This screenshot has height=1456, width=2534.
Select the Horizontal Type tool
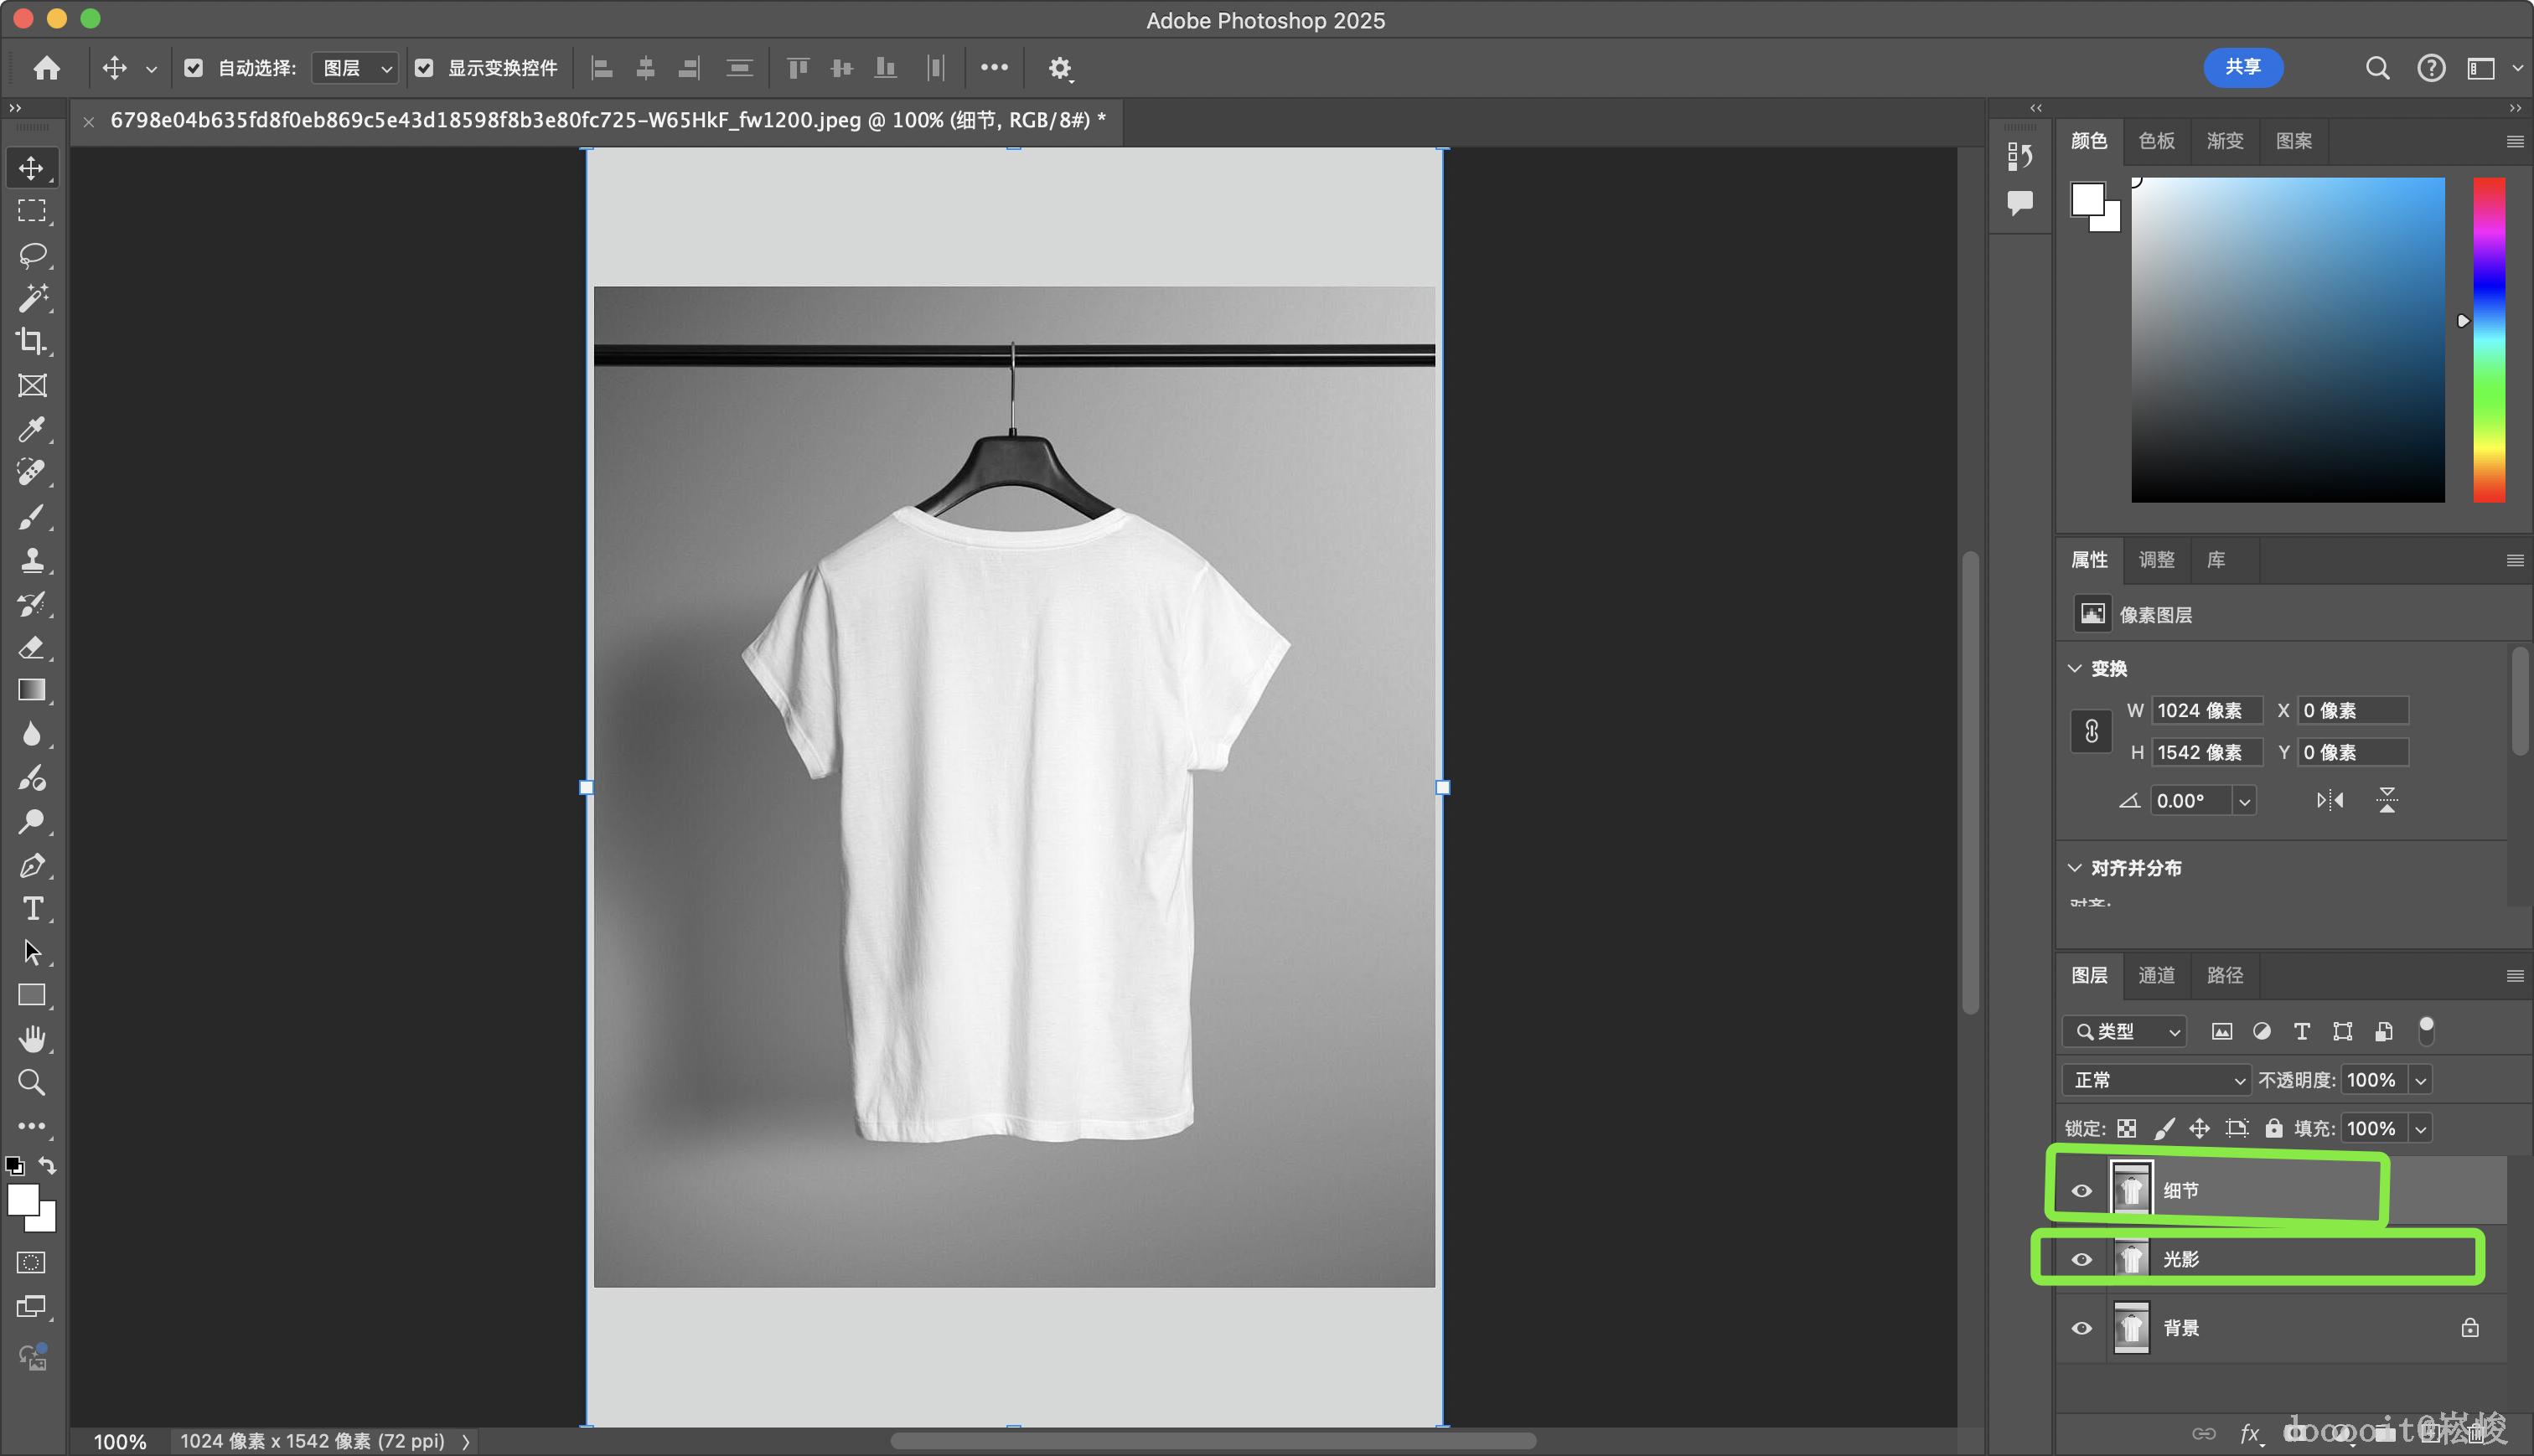(32, 908)
